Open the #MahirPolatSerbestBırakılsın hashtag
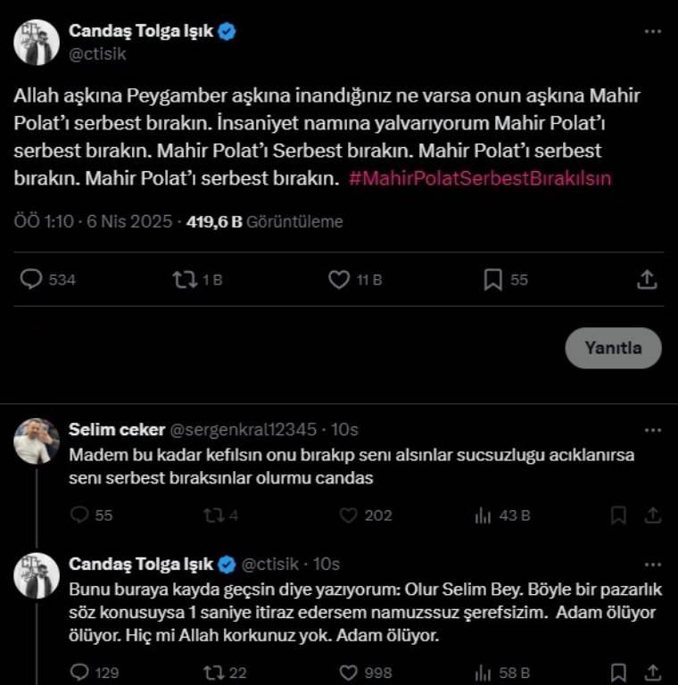This screenshot has width=678, height=685. (x=480, y=177)
